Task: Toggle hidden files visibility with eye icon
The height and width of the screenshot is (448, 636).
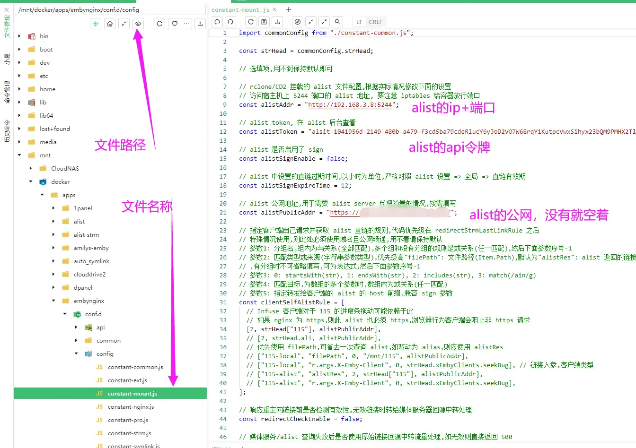Action: coord(138,24)
